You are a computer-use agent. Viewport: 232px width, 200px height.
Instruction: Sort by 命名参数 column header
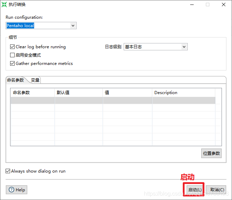(x=32, y=93)
